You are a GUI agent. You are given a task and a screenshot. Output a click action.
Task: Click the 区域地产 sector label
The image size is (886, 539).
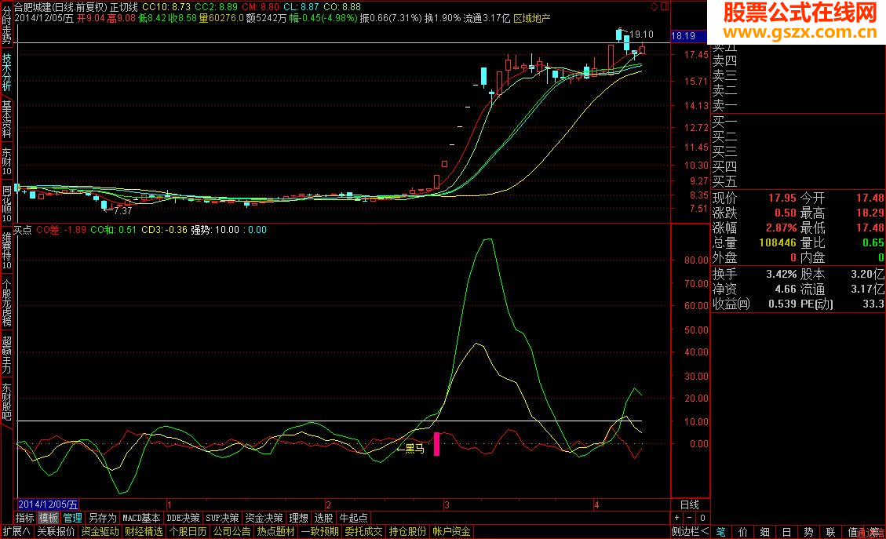point(532,19)
